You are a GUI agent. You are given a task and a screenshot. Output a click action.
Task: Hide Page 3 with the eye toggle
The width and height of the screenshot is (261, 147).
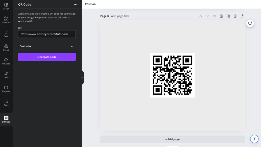[214, 16]
